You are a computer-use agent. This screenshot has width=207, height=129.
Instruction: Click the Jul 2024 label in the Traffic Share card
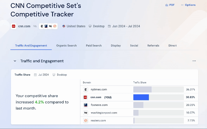tap(44, 75)
